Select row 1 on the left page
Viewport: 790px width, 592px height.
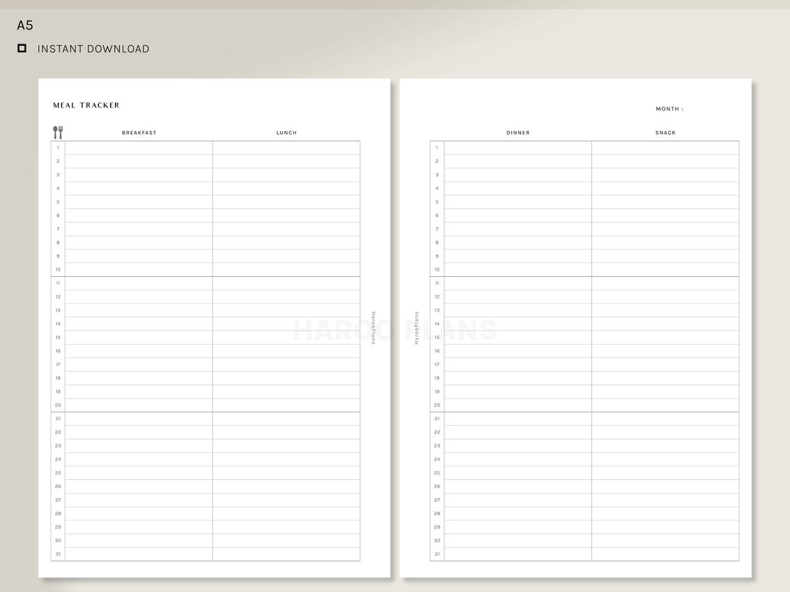(x=135, y=147)
